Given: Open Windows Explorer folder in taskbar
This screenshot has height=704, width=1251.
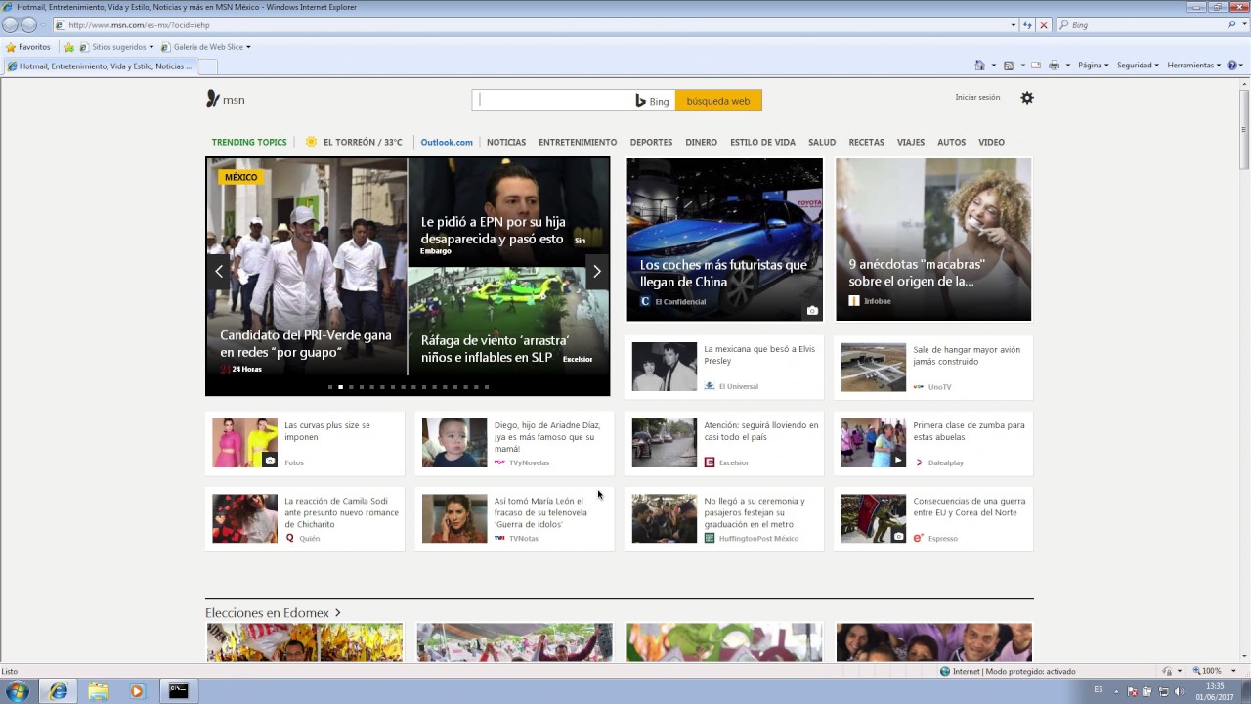Looking at the screenshot, I should click(x=98, y=691).
